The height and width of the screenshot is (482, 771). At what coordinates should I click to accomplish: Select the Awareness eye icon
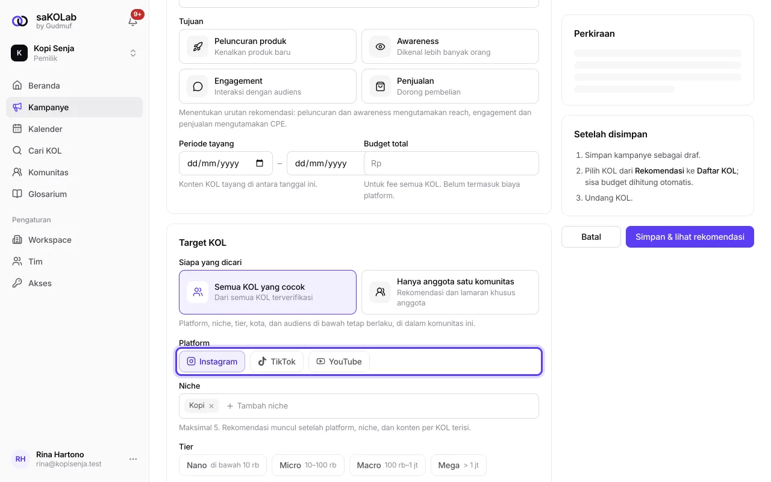(x=380, y=46)
